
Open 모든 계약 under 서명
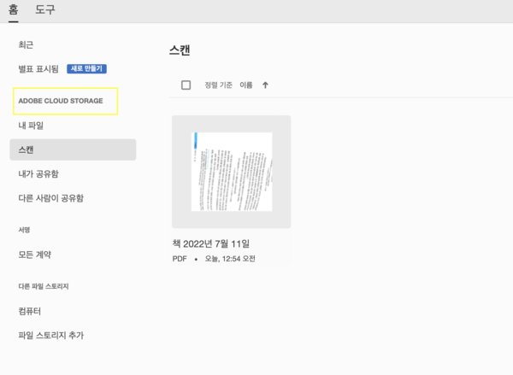pyautogui.click(x=35, y=255)
